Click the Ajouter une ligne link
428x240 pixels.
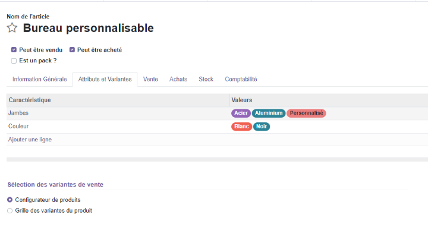pos(30,140)
